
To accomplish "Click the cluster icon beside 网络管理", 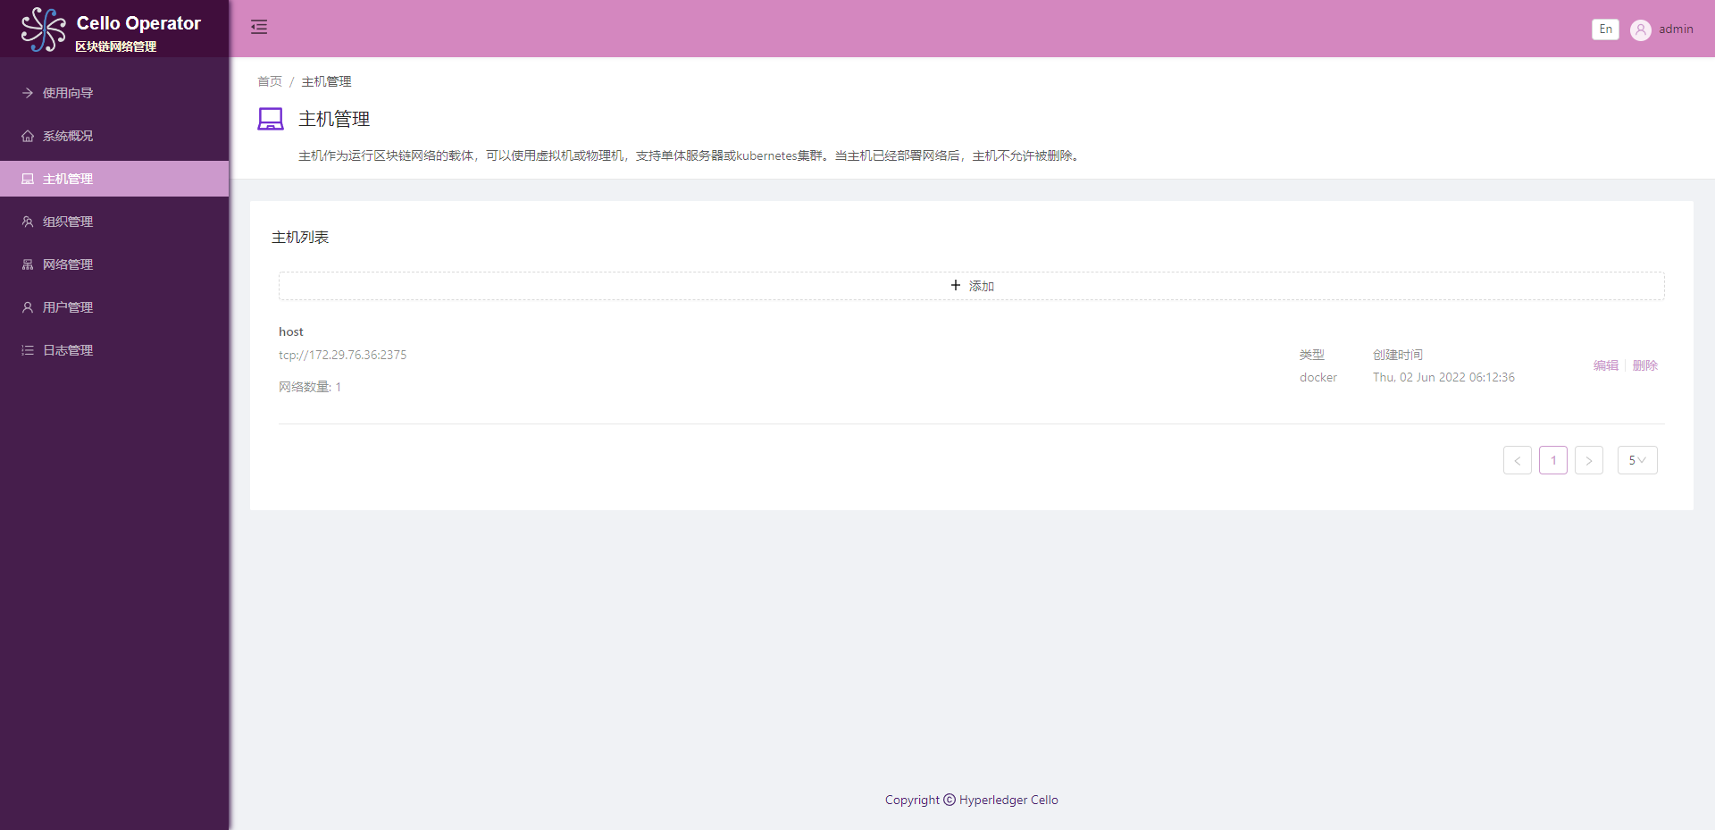I will click(x=28, y=264).
